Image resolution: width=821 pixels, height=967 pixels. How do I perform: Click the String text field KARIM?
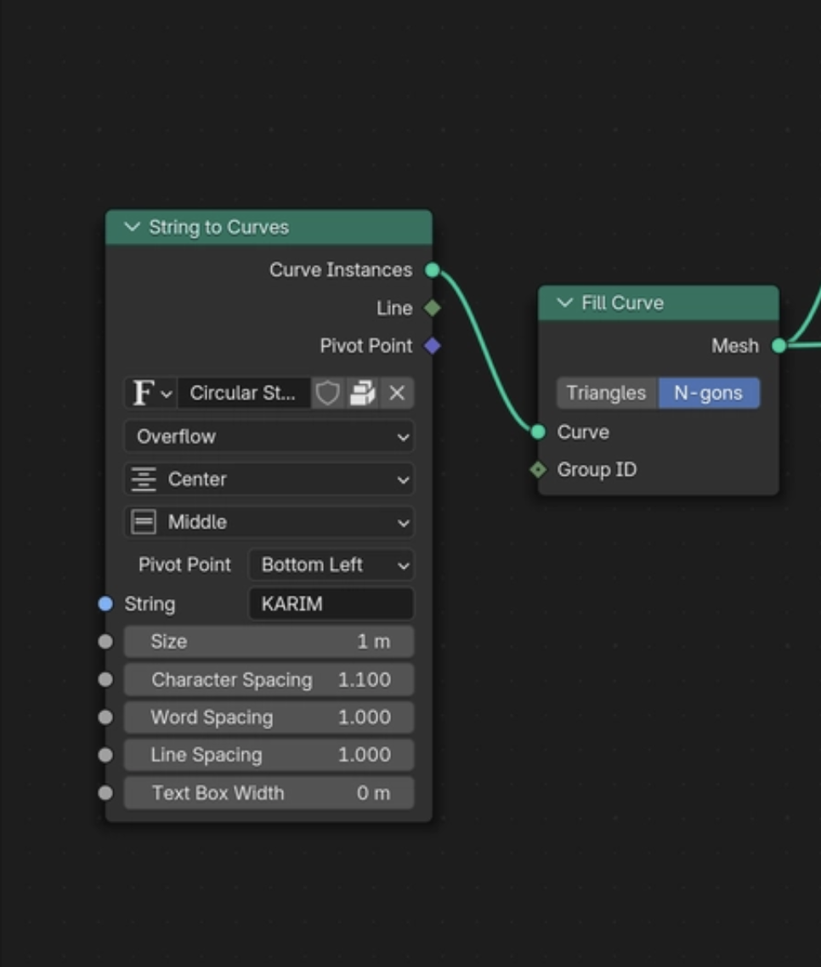click(x=331, y=604)
